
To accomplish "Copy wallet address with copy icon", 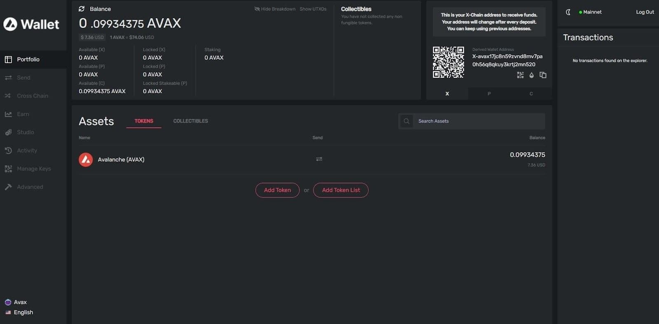I will (543, 75).
